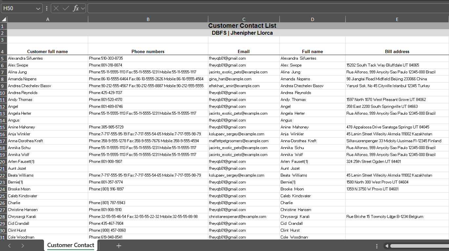This screenshot has height=251, width=449.
Task: Select address "Yanyol Sok. No 45 Cityville Istanbul"
Action: (397, 86)
